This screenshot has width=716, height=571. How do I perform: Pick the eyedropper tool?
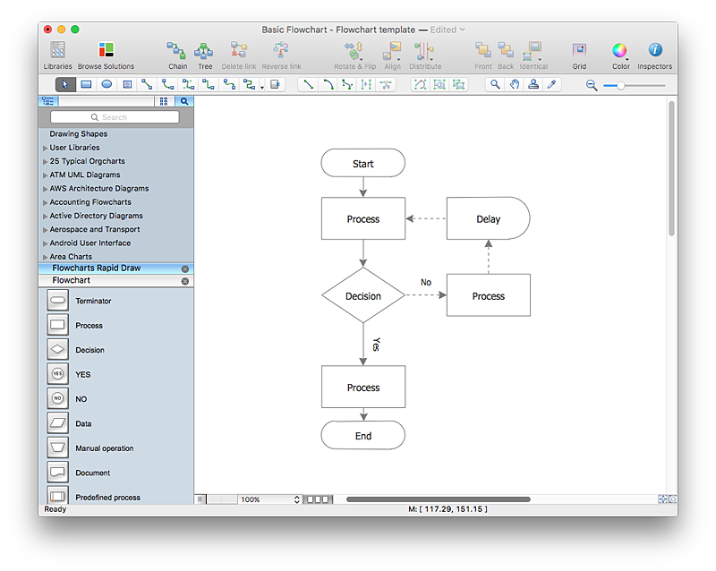click(x=552, y=84)
